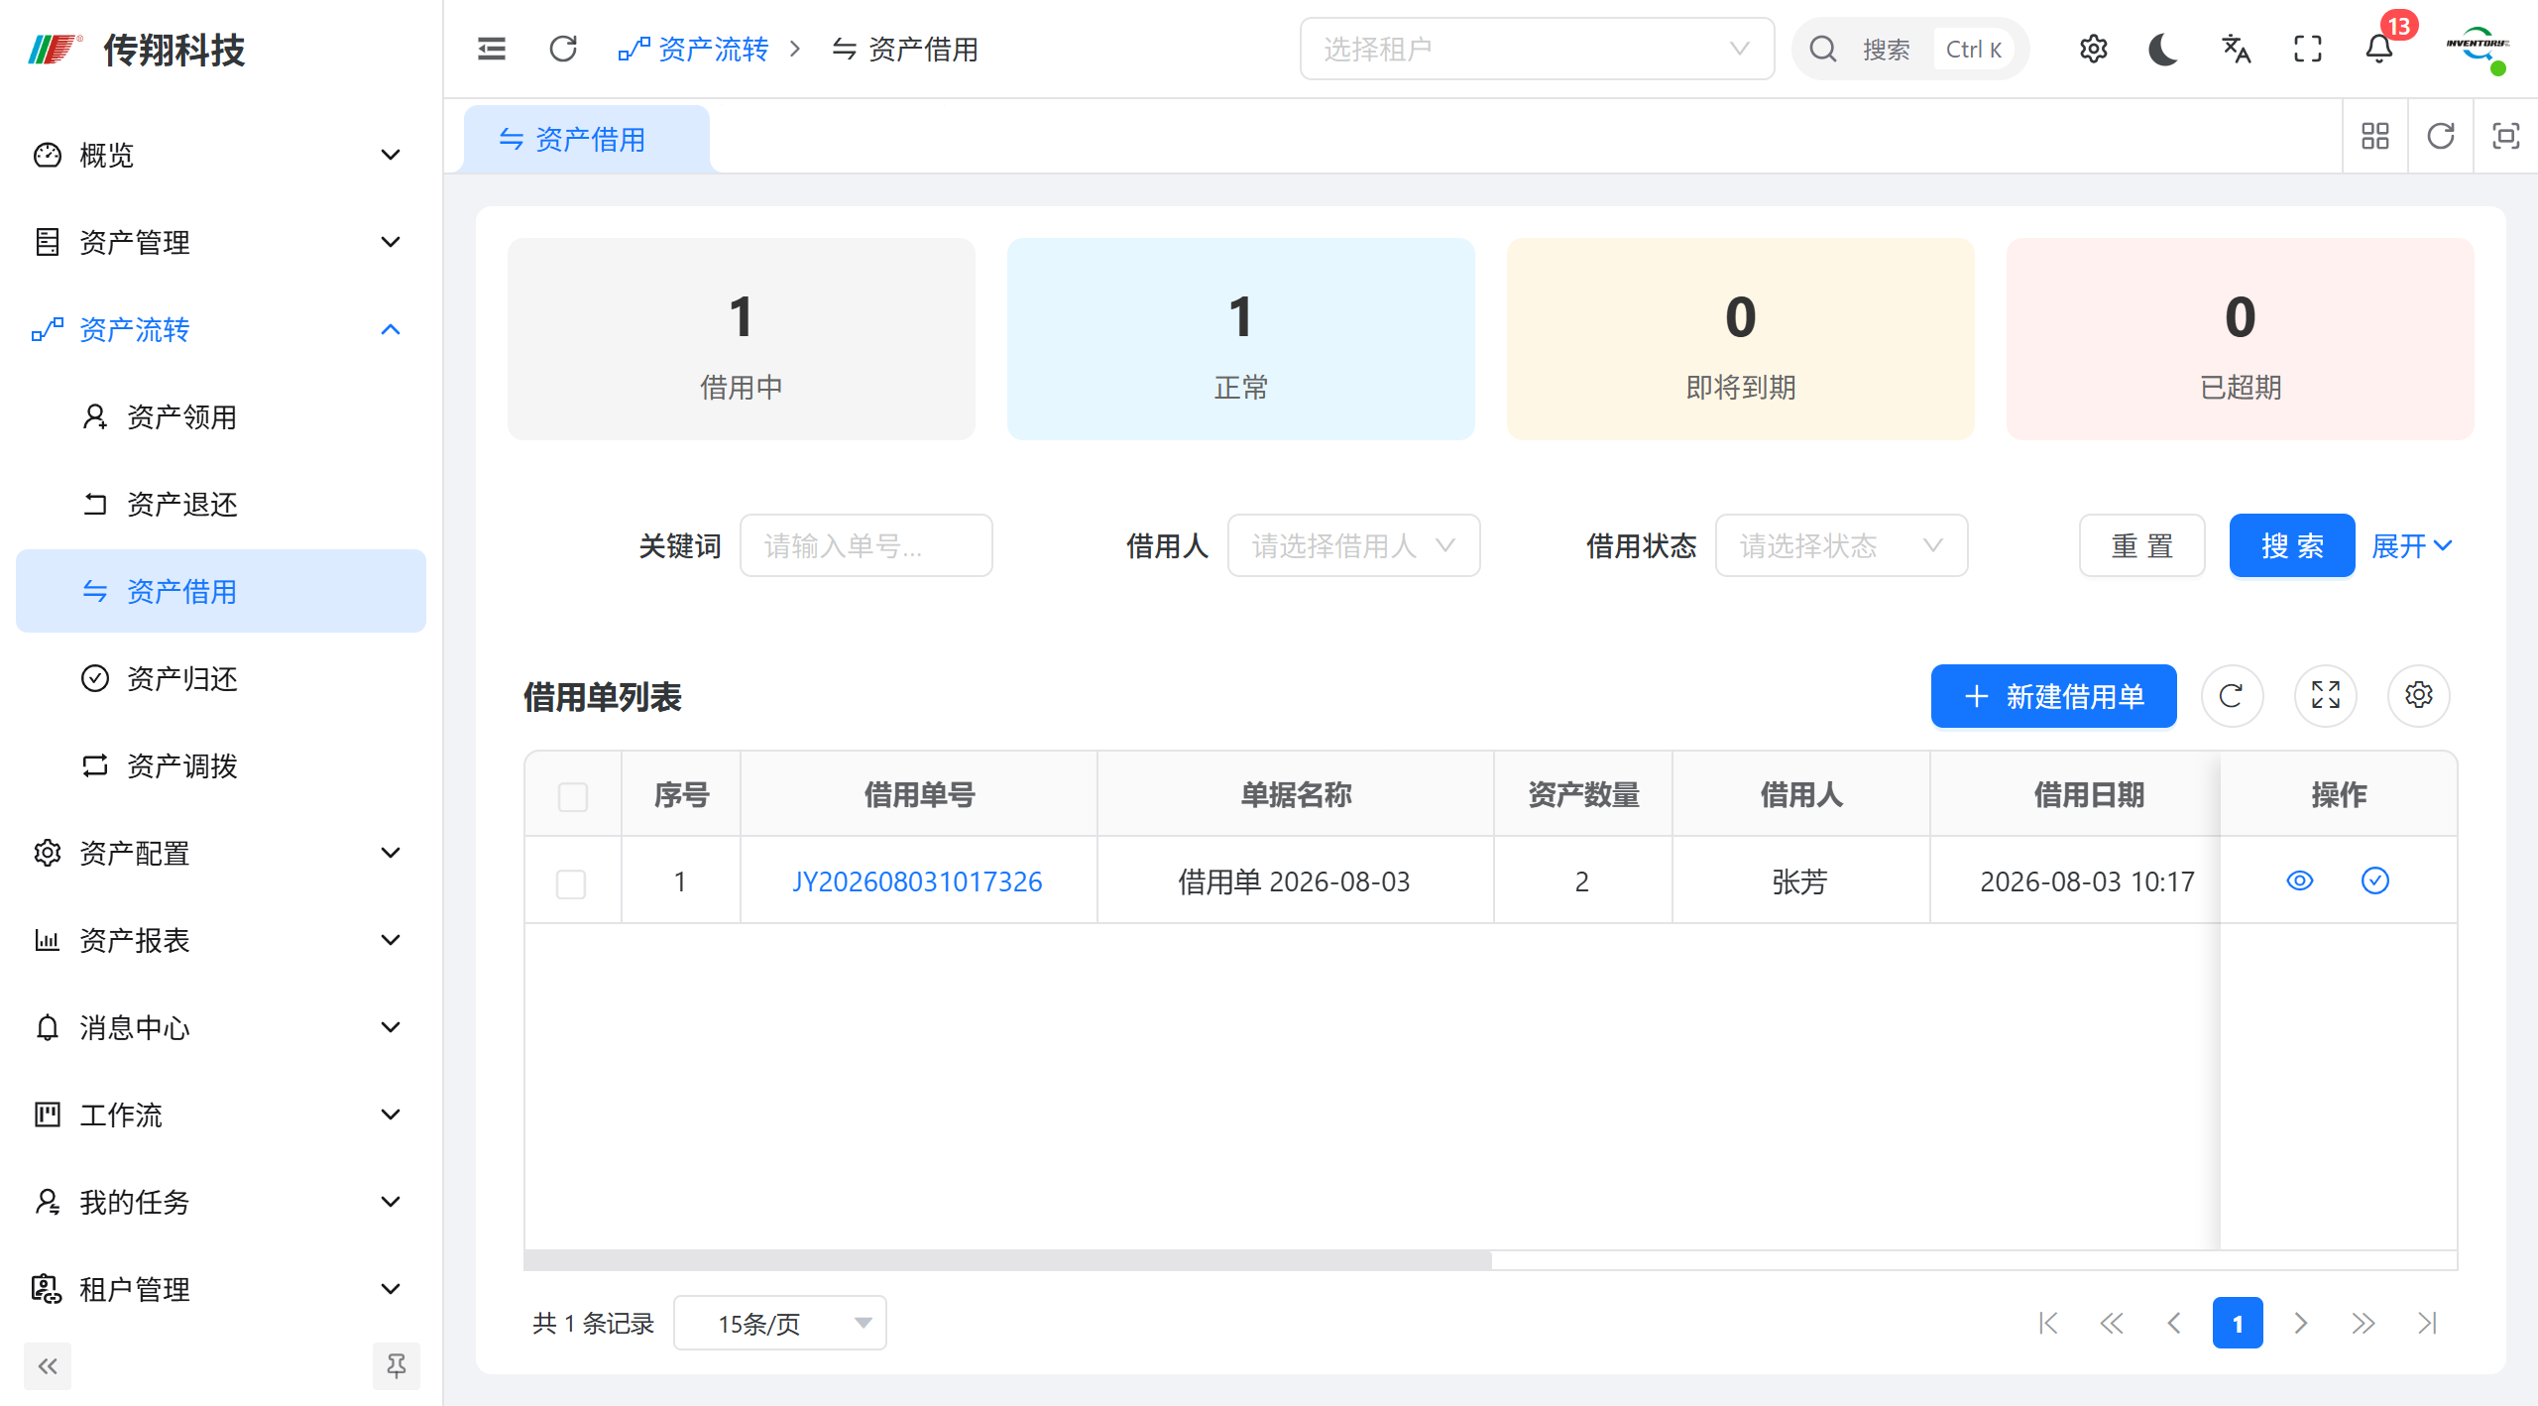Check the row 1 checkbox

[x=571, y=883]
